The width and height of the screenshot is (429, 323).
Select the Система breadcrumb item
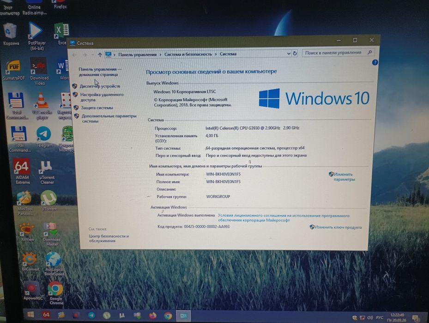[x=228, y=54]
